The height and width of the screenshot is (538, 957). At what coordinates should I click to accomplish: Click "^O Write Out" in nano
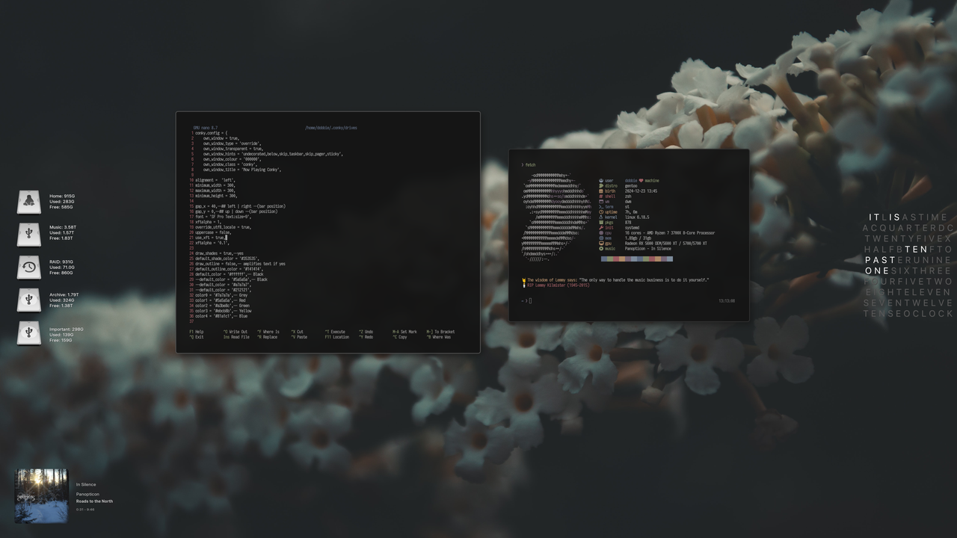[x=236, y=332]
